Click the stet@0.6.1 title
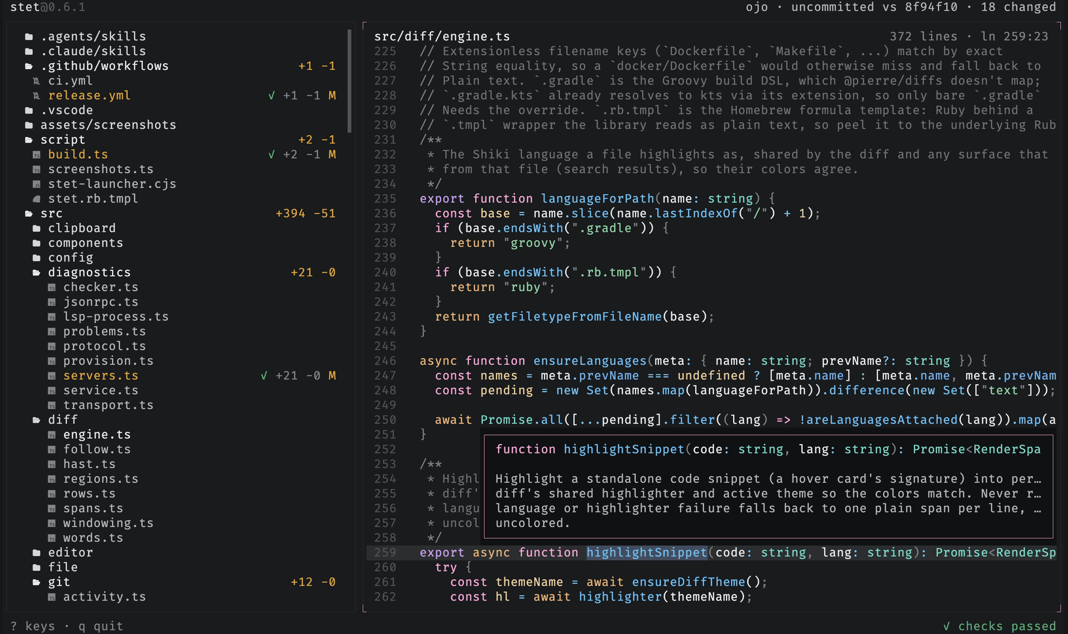 tap(48, 7)
